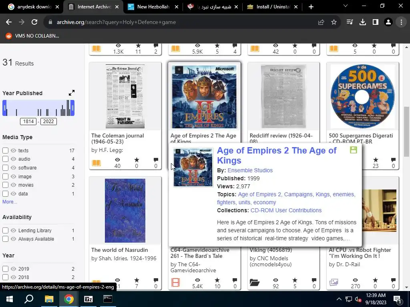Screen dimensions: 410x307
Task: Open Windows Start menu
Action: 10,299
